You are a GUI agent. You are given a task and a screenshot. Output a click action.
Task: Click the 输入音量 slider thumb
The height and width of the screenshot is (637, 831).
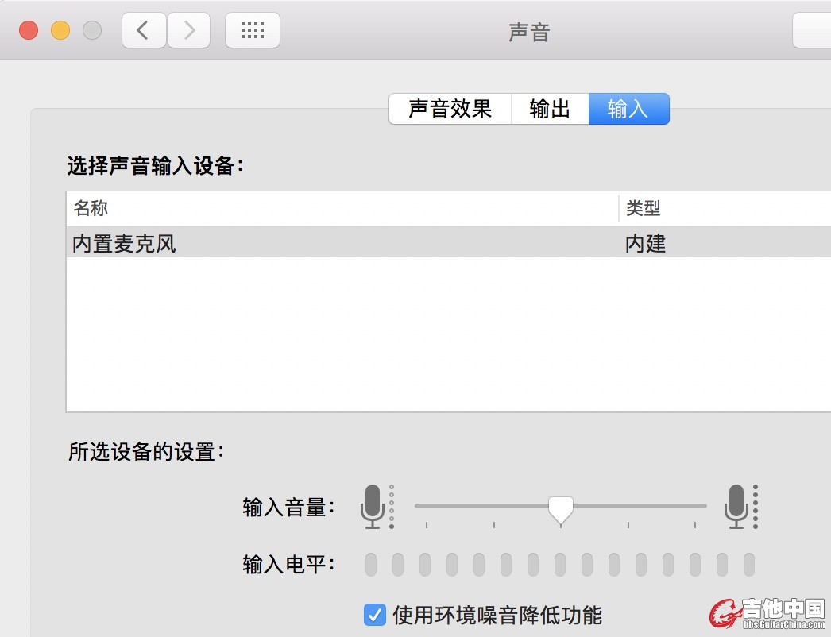tap(561, 508)
